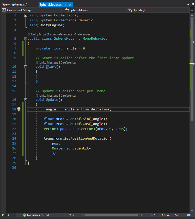Click the vertical scrollbar thumb
195x219 pixels.
click(192, 69)
